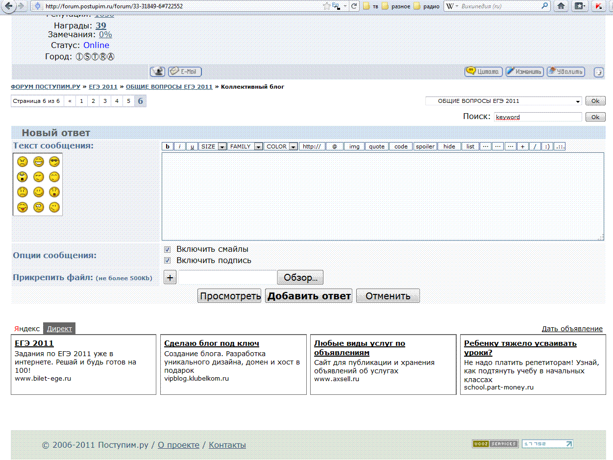Click the Удалить delete post button
Image resolution: width=613 pixels, height=460 pixels.
565,72
